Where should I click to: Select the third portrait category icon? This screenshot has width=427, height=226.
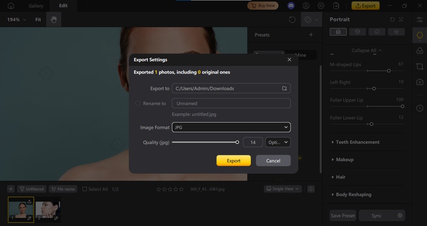point(377,32)
